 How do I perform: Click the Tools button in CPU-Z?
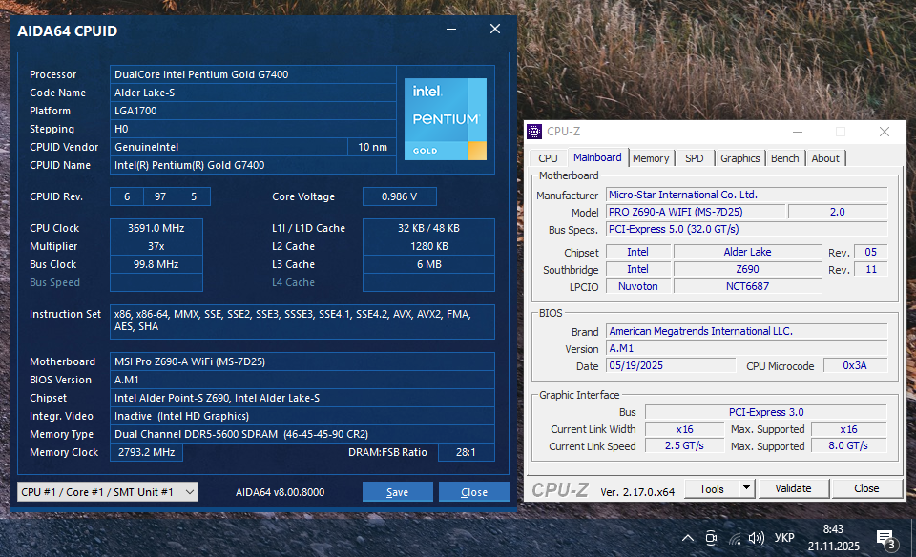(712, 488)
